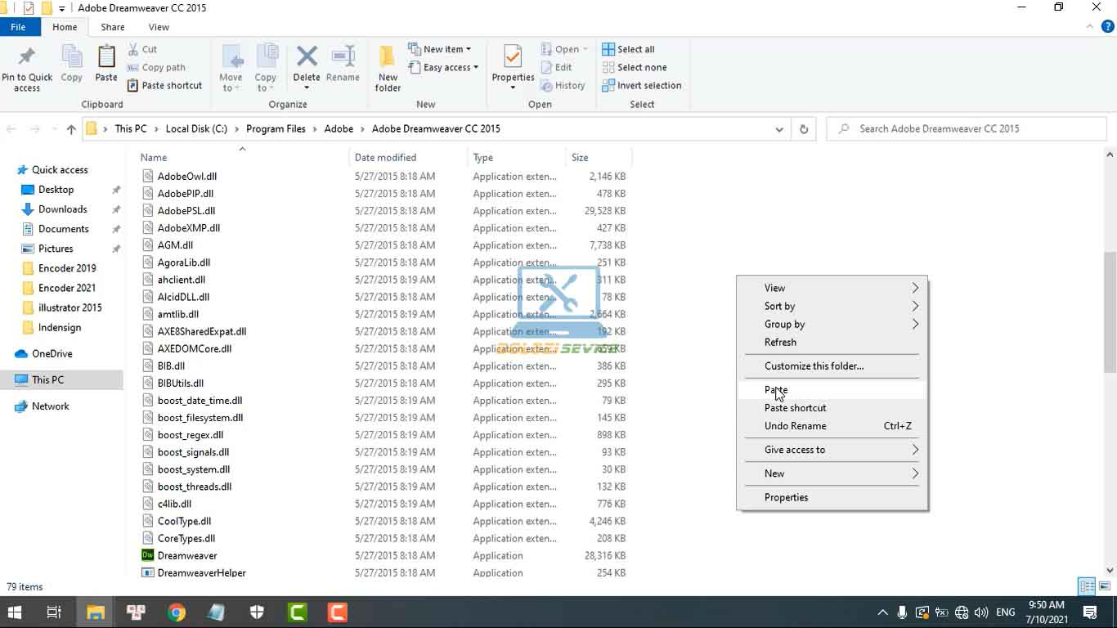This screenshot has height=628, width=1117.
Task: Click the Refresh icon beside the address bar
Action: (802, 128)
